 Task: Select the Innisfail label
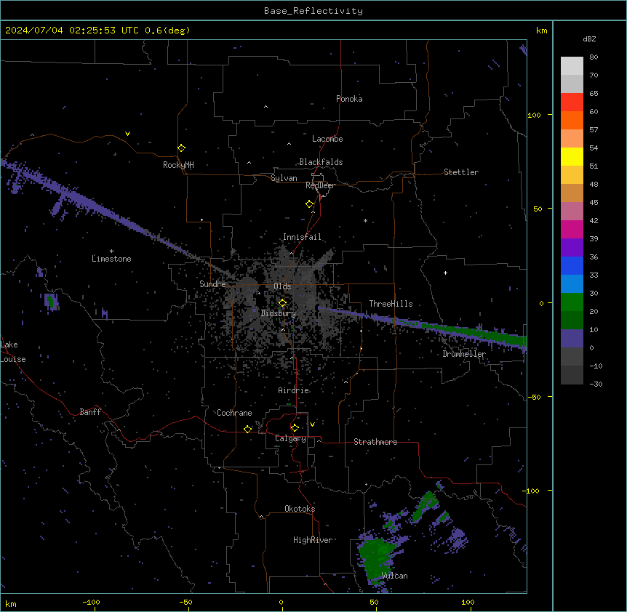click(302, 237)
